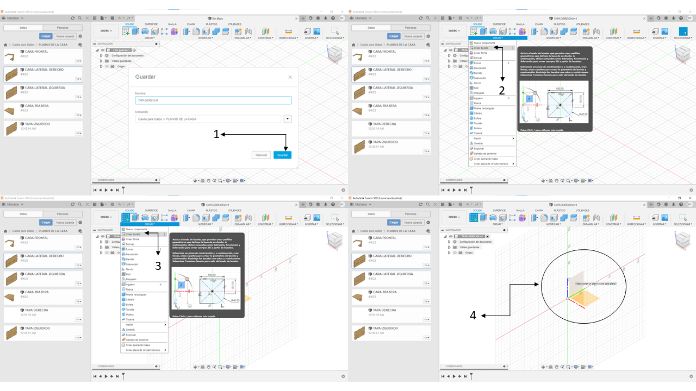696x391 pixels.
Task: Click the Create Form purple icon in bottom-right toolbar
Action: pos(522,218)
